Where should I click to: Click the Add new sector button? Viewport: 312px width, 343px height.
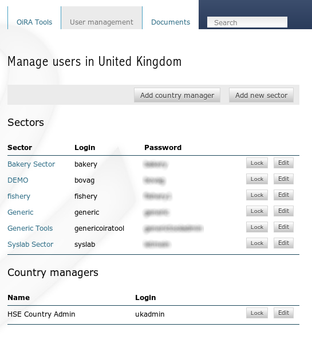261,95
